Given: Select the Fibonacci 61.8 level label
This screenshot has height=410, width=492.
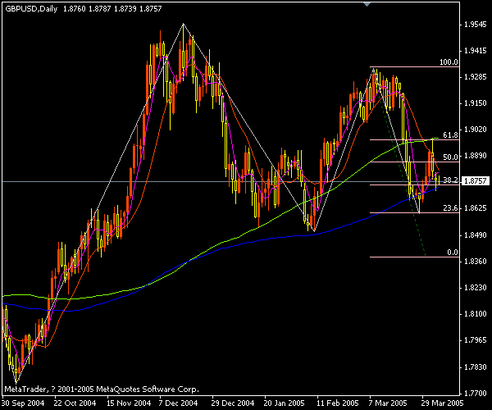Looking at the screenshot, I should pyautogui.click(x=450, y=134).
